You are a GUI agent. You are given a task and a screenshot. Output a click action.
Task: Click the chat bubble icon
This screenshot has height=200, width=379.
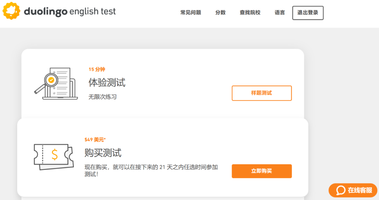click(341, 190)
